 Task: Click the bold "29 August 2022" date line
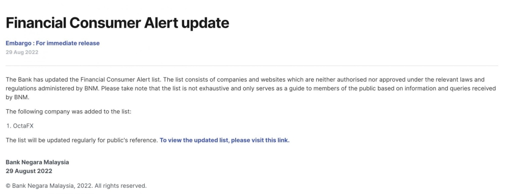tap(29, 171)
